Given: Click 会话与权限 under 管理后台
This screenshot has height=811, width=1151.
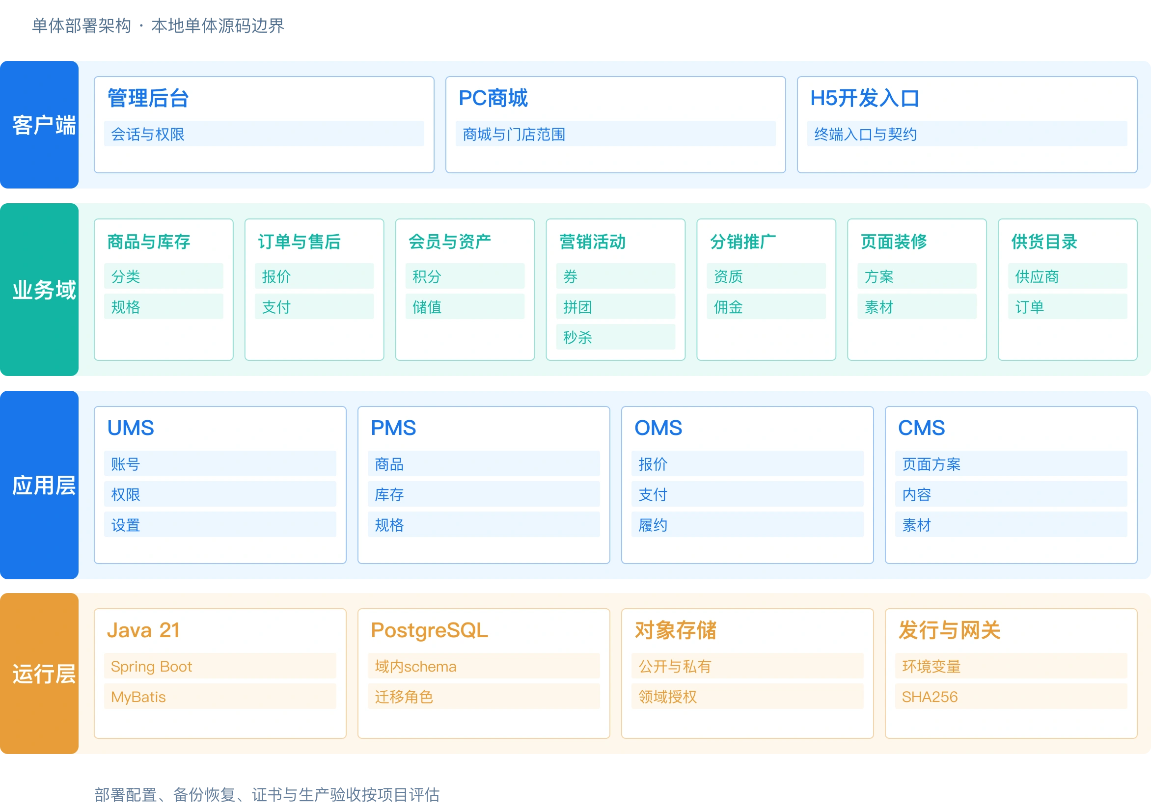Looking at the screenshot, I should (x=264, y=134).
